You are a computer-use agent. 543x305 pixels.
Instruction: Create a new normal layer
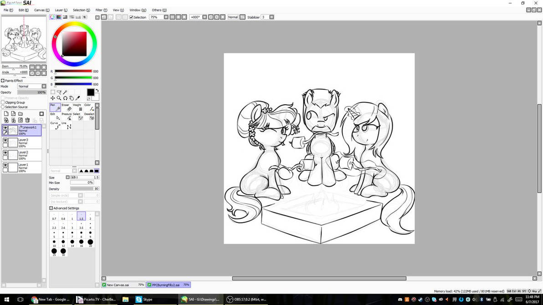pyautogui.click(x=6, y=113)
